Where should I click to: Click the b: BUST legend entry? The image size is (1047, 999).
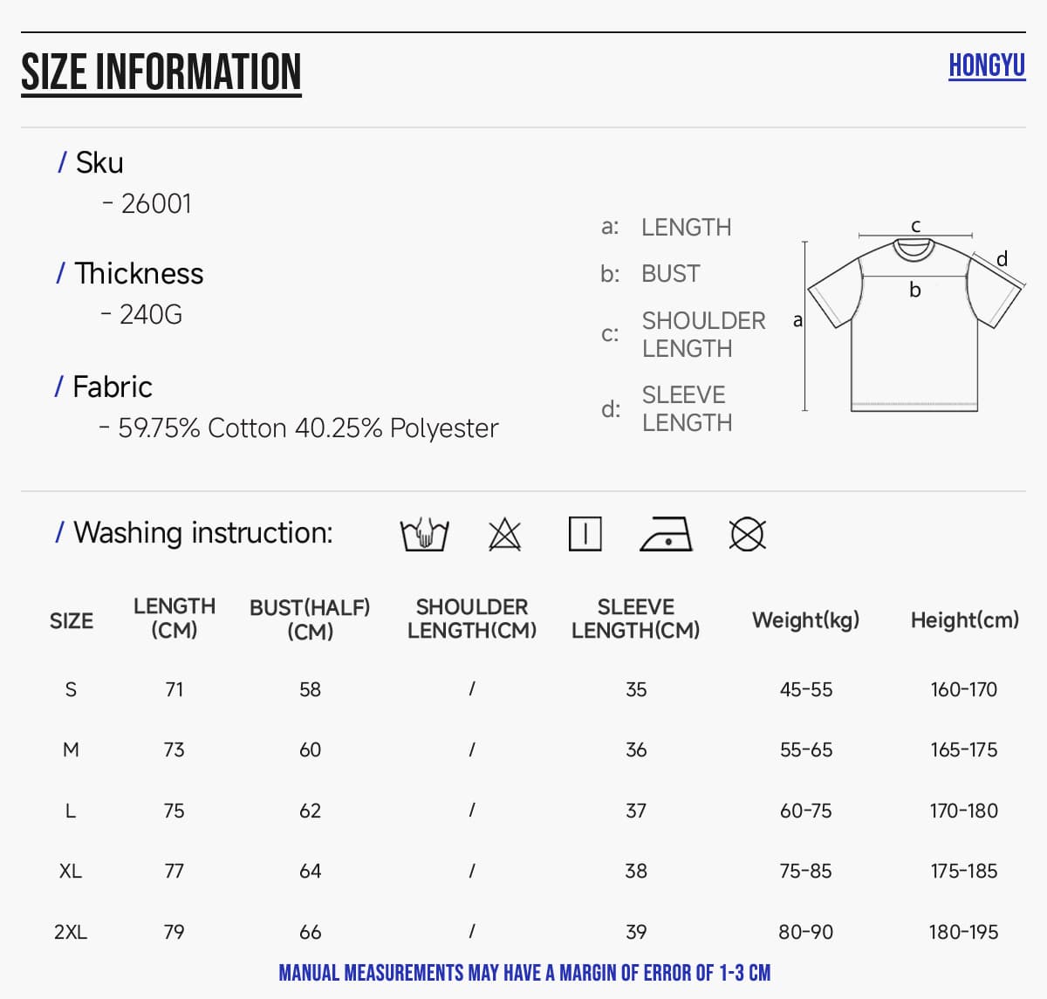point(650,273)
